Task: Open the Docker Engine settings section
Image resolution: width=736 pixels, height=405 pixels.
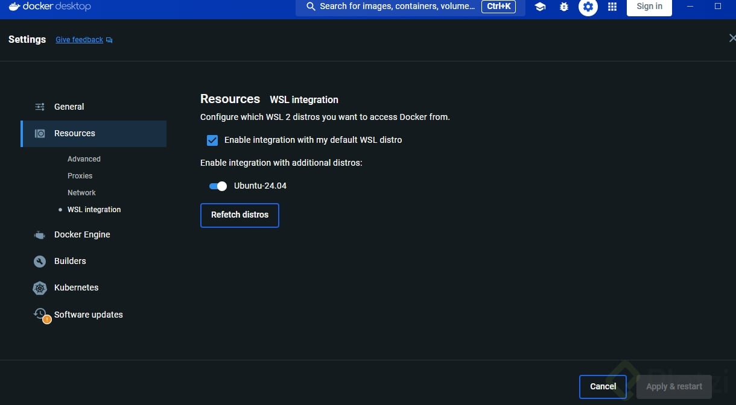Action: click(94, 234)
